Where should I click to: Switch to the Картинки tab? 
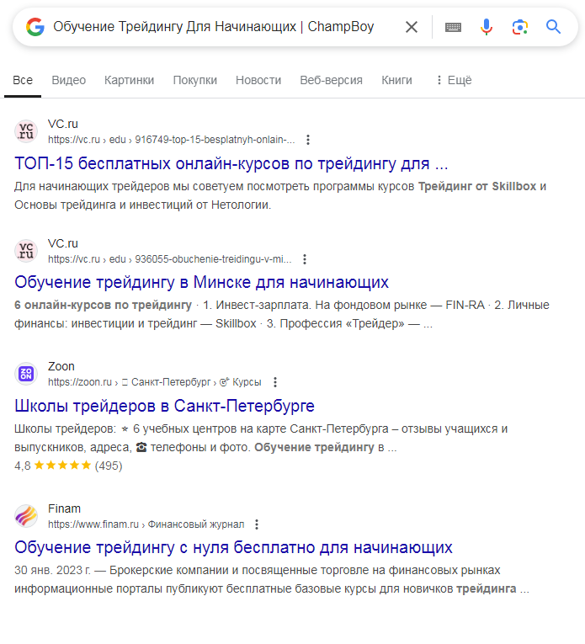[129, 80]
